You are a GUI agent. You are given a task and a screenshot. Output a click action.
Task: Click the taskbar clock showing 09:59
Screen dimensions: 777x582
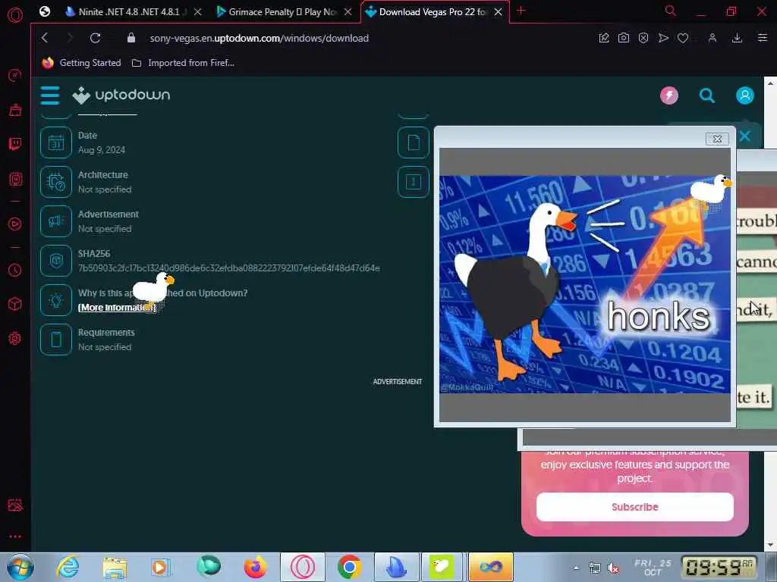click(719, 567)
